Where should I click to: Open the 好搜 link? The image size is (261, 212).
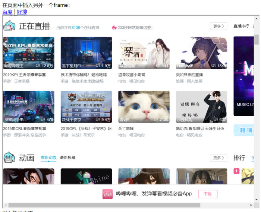[22, 12]
